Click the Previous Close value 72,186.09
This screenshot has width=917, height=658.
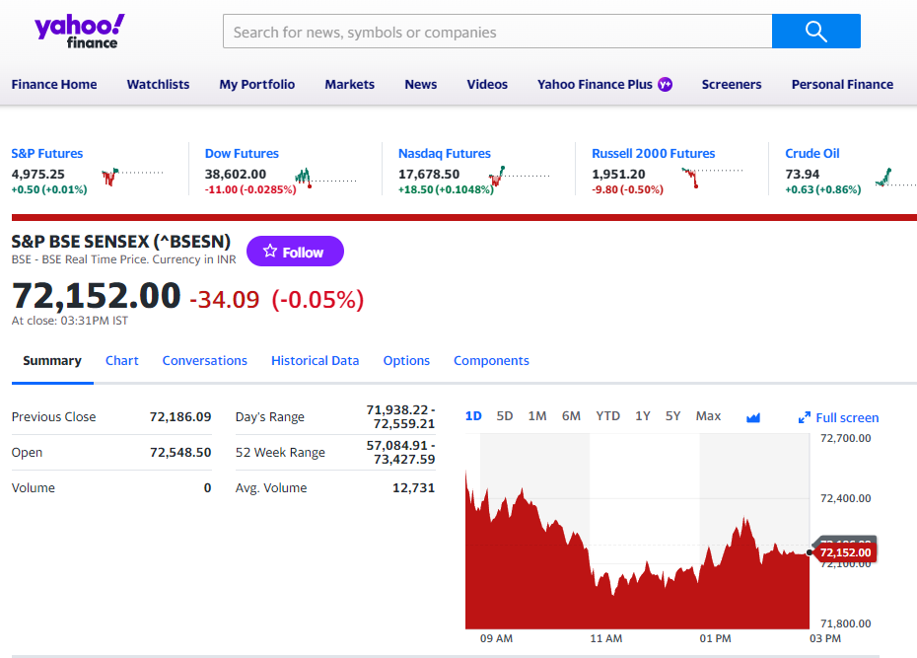[x=180, y=417]
